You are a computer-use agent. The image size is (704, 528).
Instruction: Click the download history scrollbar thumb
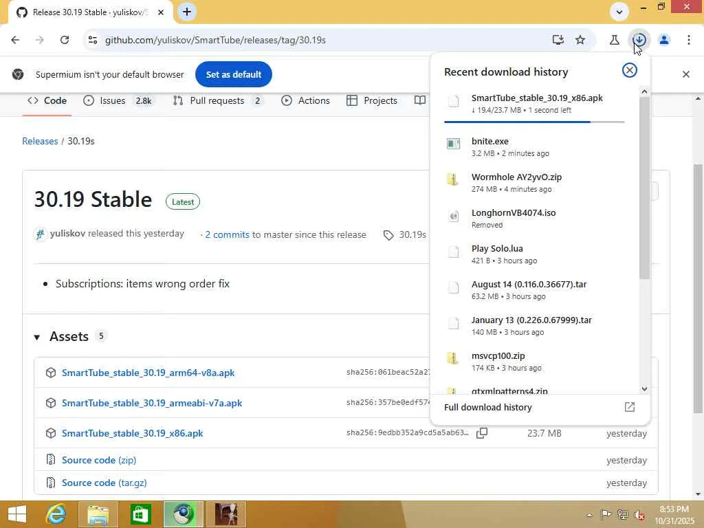644,188
